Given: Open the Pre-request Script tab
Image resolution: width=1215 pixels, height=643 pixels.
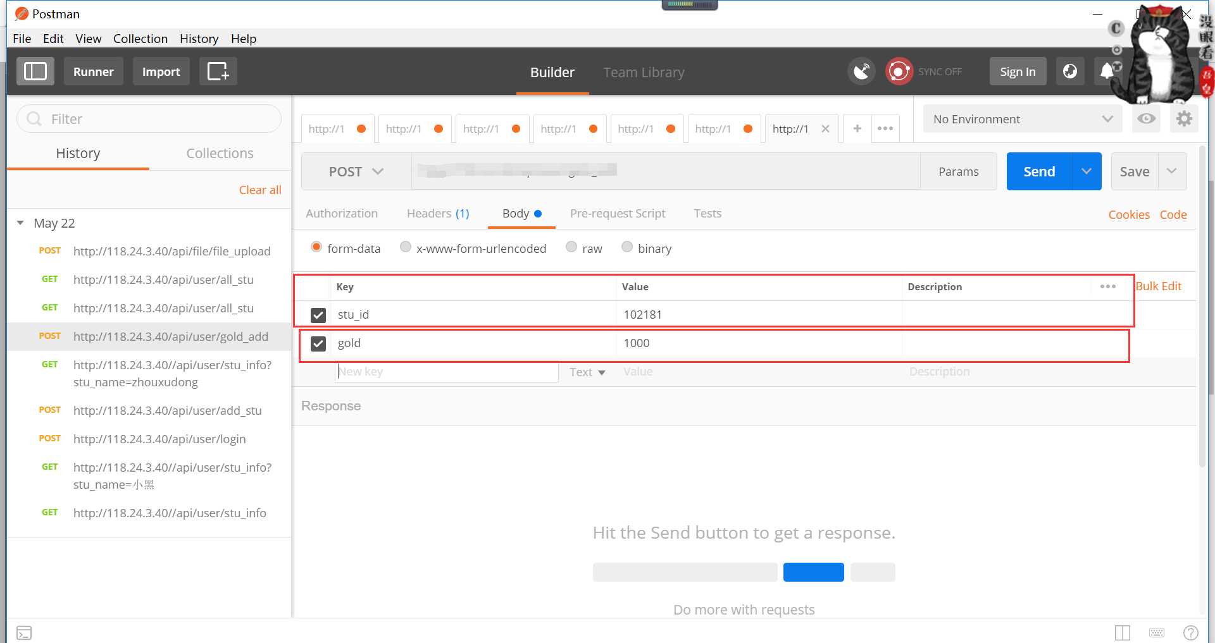Looking at the screenshot, I should tap(618, 214).
